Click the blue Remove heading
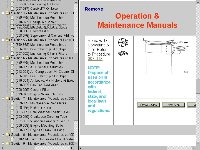 [x=94, y=9]
